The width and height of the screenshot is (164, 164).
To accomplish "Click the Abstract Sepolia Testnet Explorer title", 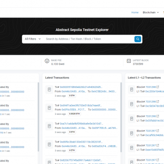I will [82, 30].
